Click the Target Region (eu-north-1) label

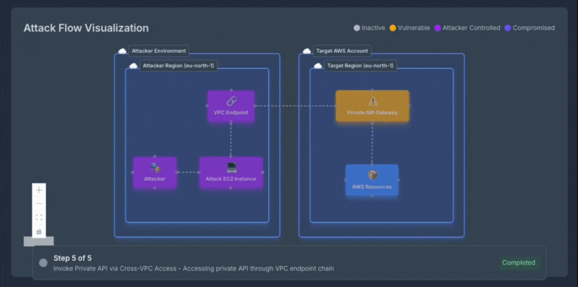[x=361, y=65]
